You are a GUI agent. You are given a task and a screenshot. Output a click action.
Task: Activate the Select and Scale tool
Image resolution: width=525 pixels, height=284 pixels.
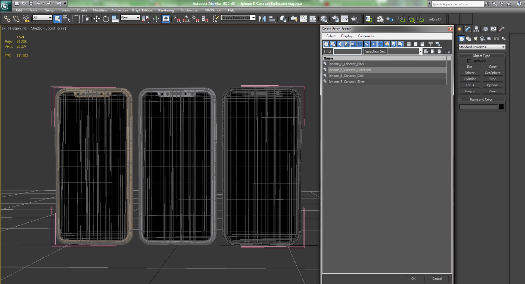[x=115, y=19]
